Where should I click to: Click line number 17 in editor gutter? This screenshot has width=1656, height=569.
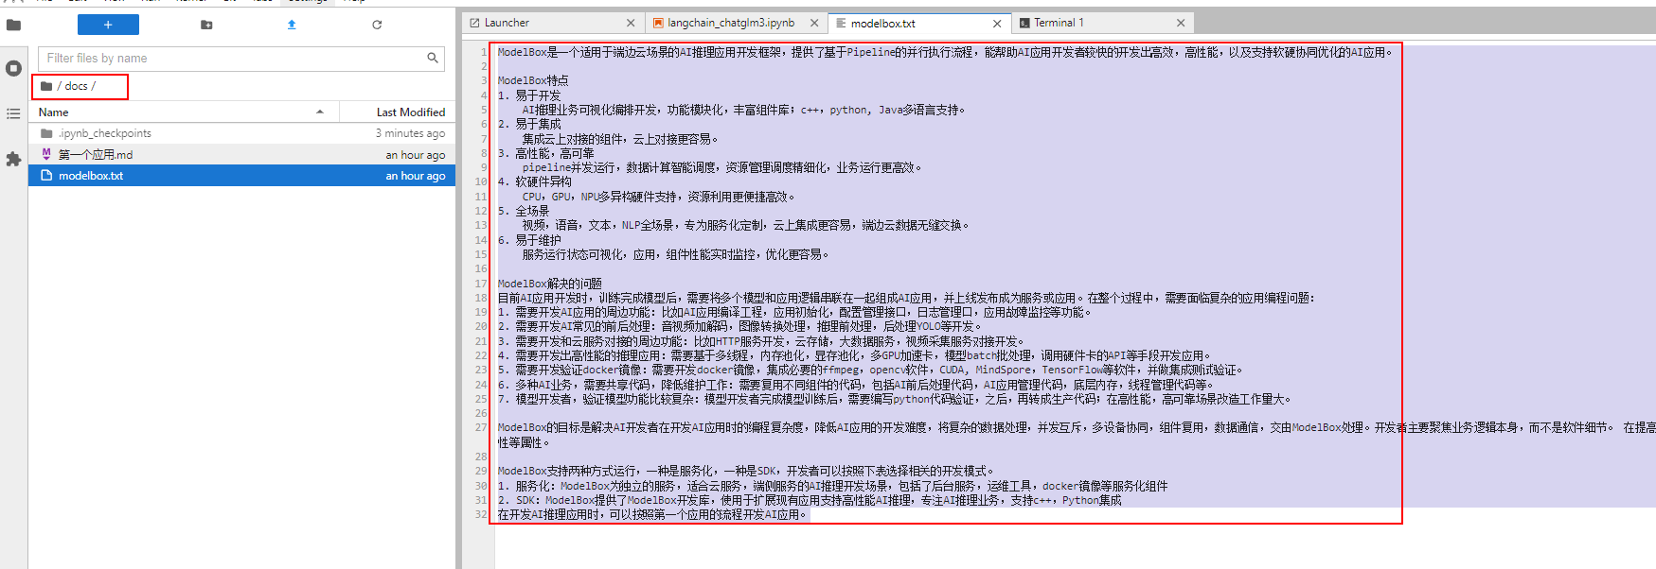(481, 284)
